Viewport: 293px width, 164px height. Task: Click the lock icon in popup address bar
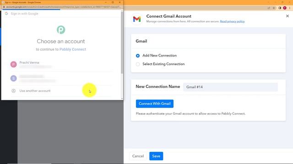(4, 7)
